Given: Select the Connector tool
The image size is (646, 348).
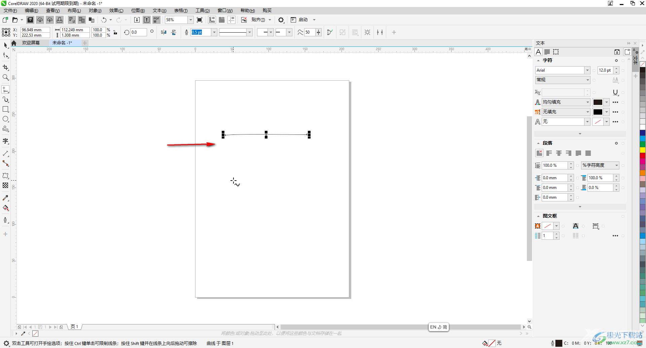Looking at the screenshot, I should [5, 163].
